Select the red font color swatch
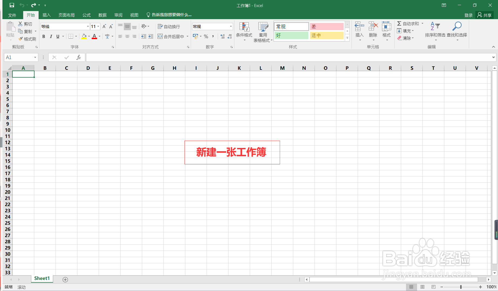Screen dimensions: 498x291 tap(94, 38)
